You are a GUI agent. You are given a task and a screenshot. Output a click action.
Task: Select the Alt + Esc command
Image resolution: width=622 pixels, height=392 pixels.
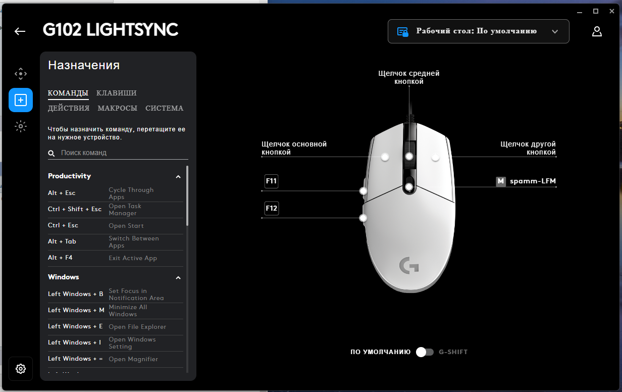point(116,193)
